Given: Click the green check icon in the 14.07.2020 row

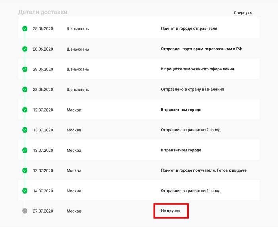Looking at the screenshot, I should [25, 191].
